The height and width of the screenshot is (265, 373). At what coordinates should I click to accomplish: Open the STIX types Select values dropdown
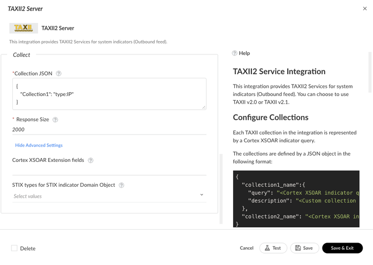click(x=105, y=196)
